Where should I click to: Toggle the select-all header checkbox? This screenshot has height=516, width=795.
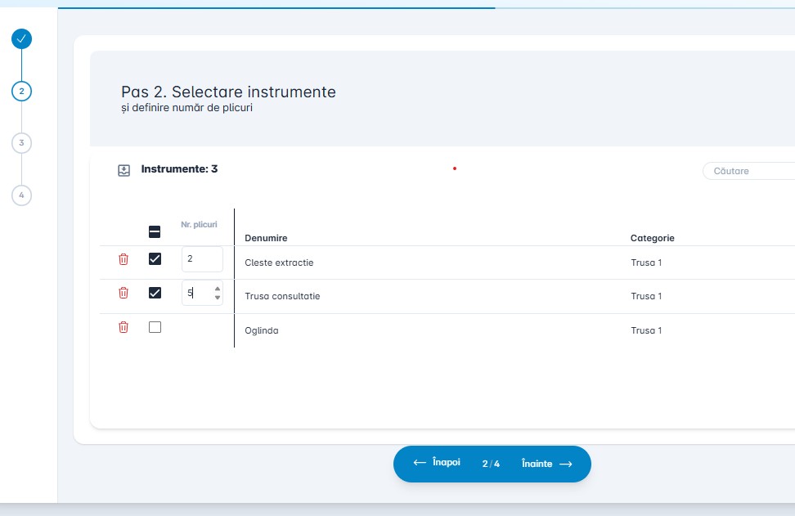coord(155,232)
